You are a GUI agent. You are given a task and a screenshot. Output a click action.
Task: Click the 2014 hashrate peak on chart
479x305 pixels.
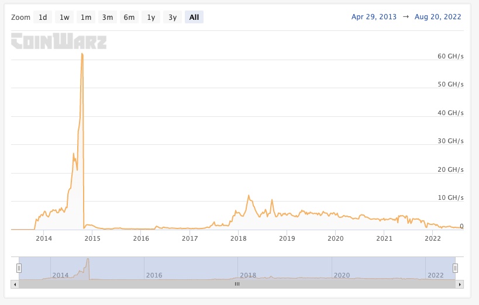coord(82,54)
